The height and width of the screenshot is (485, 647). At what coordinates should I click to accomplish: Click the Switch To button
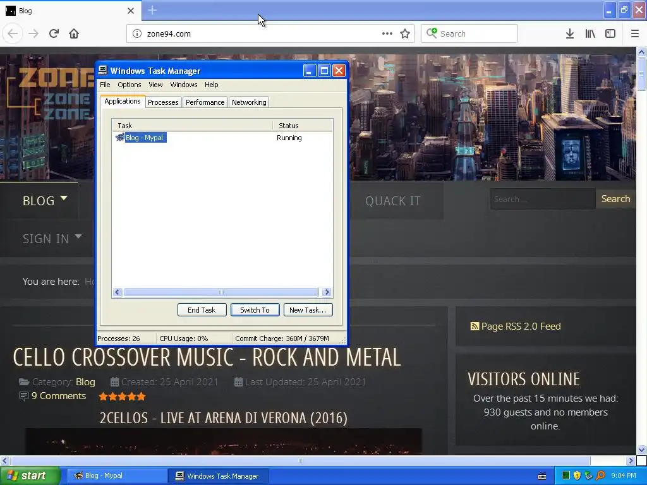pos(255,309)
